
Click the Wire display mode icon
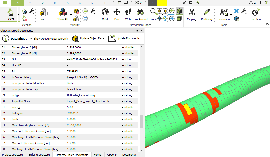(44, 14)
